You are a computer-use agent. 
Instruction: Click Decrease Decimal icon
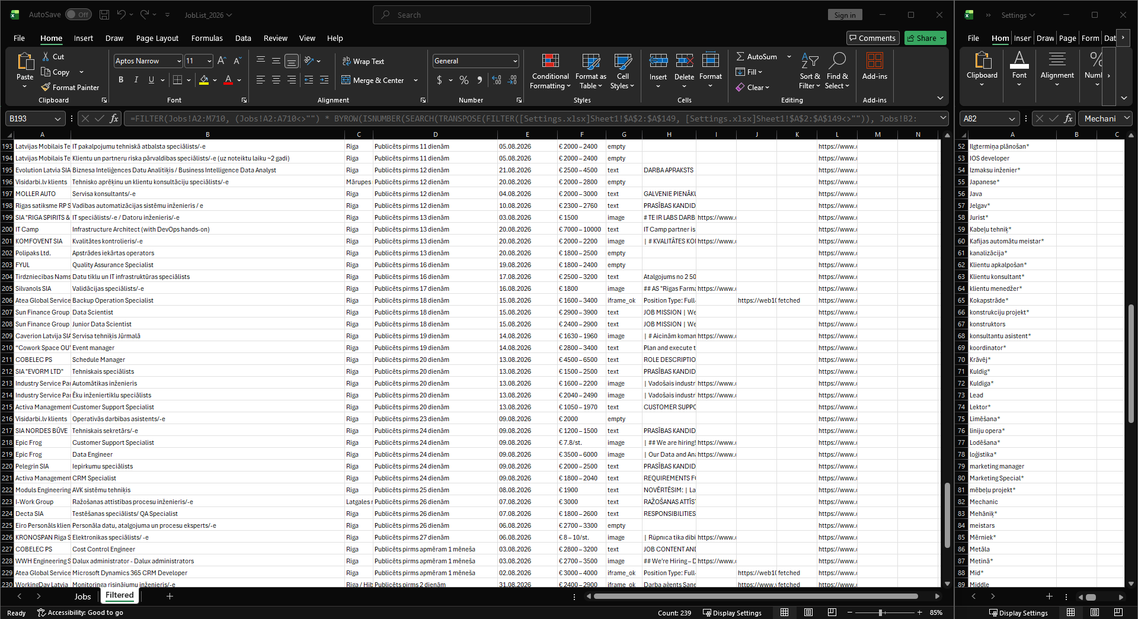click(x=512, y=80)
